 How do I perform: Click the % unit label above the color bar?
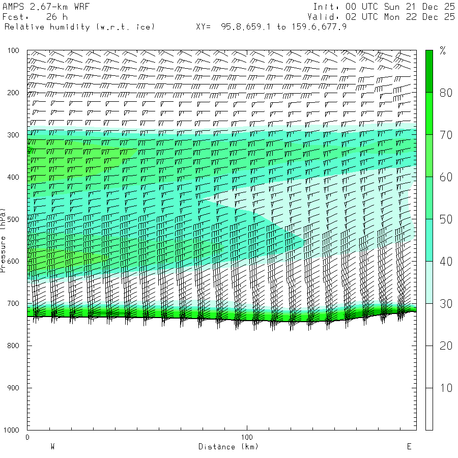click(443, 50)
